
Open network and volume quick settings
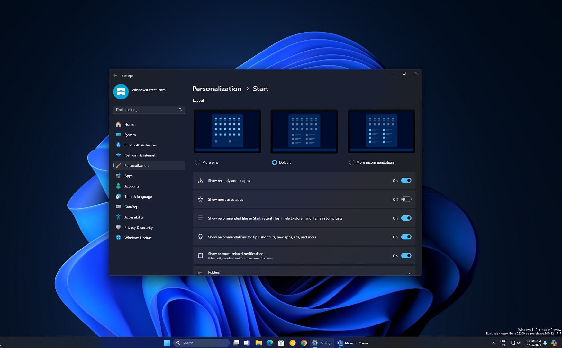pyautogui.click(x=516, y=343)
